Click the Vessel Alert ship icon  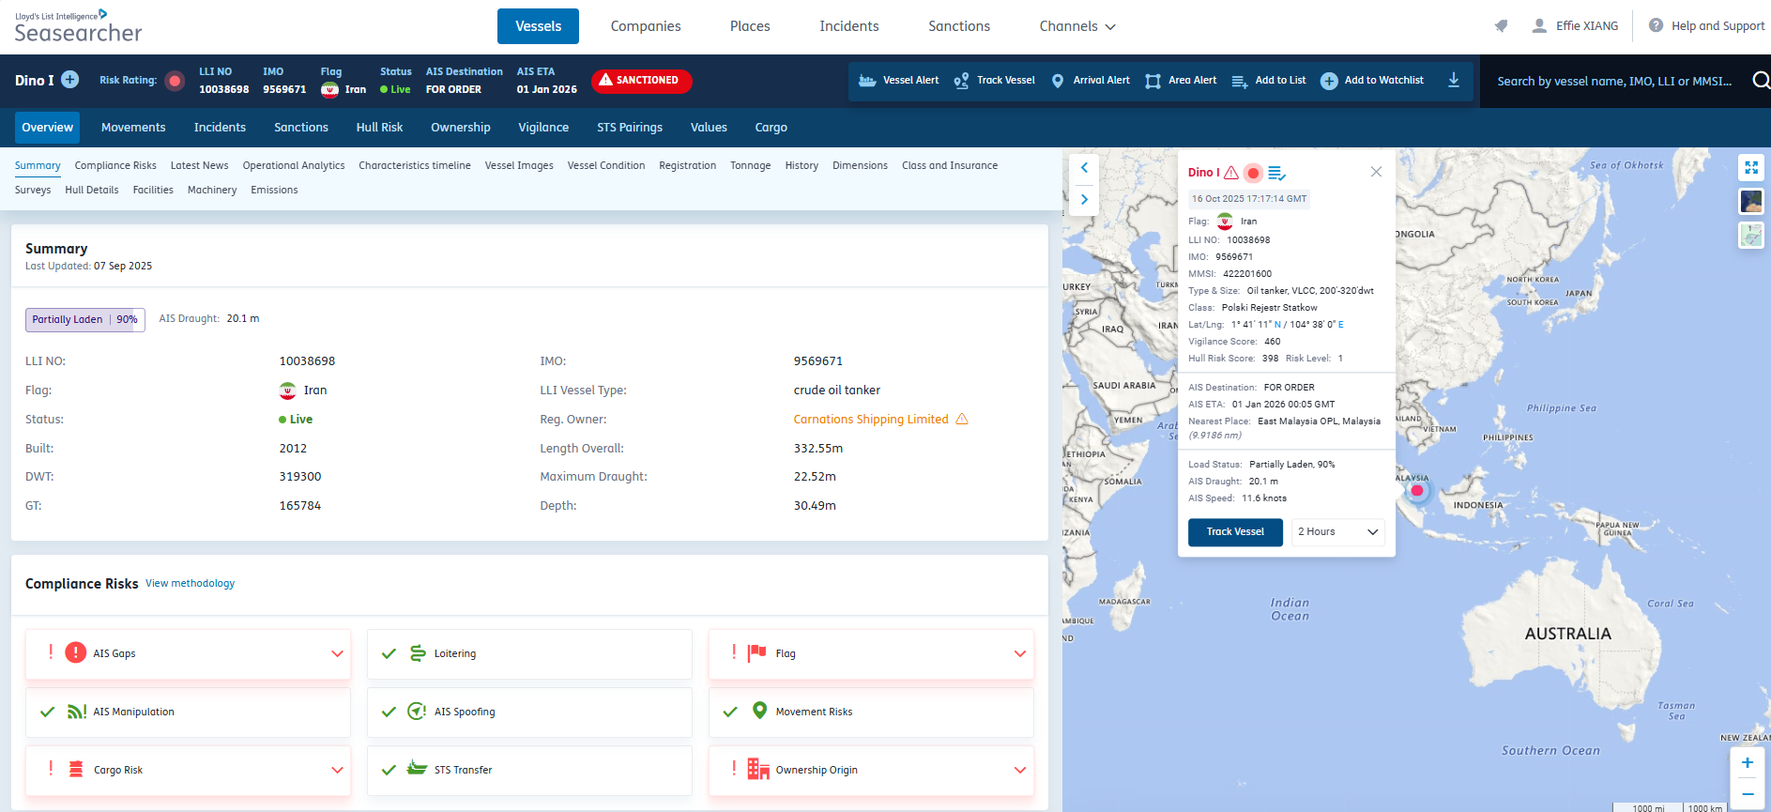click(x=867, y=81)
